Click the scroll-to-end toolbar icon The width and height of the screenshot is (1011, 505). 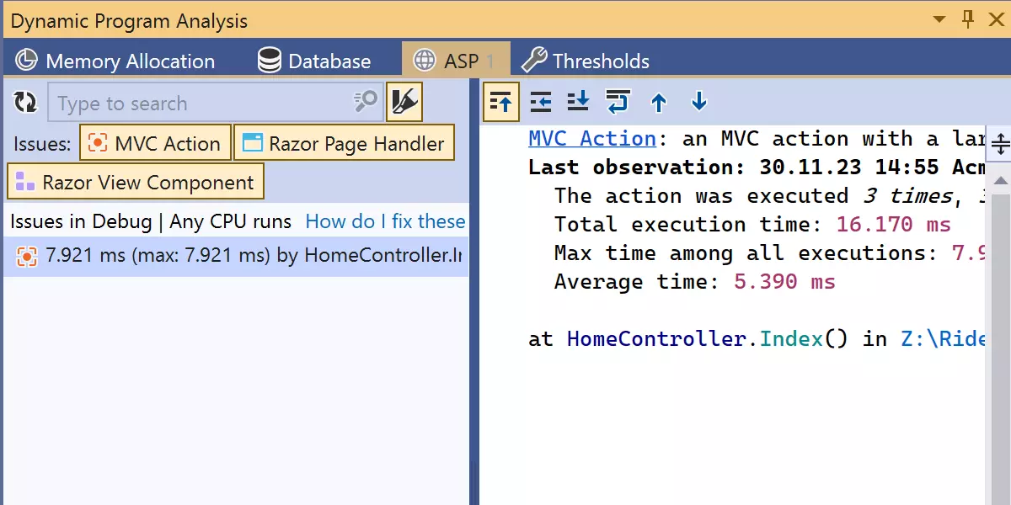coord(579,103)
